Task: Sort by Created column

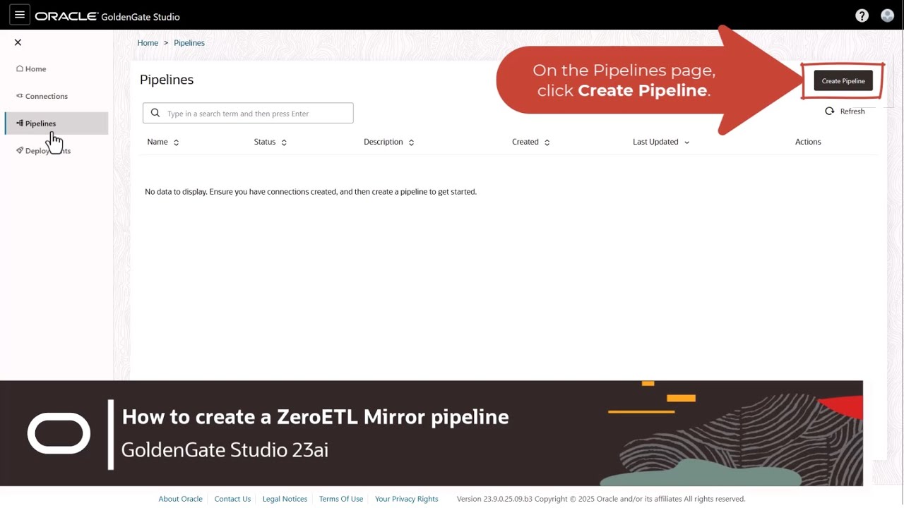Action: click(x=531, y=142)
